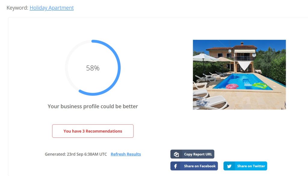308x176 pixels.
Task: Open the Holiday Apartment keyword link
Action: [x=51, y=8]
